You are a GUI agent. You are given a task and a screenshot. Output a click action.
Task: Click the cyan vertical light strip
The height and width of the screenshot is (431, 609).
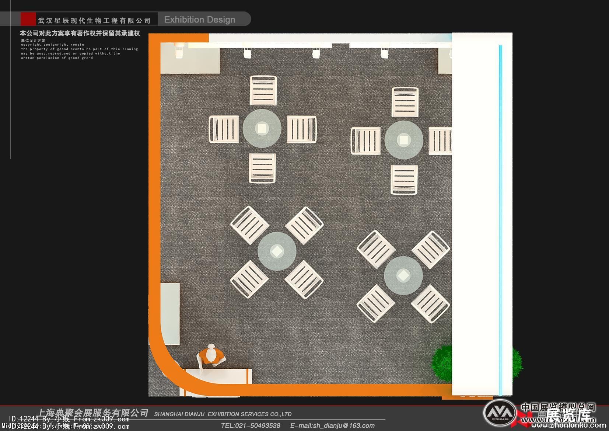pyautogui.click(x=500, y=218)
